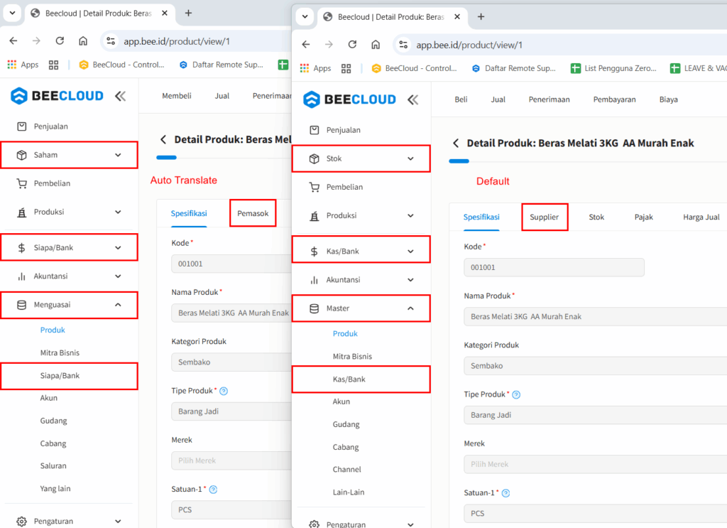Collapse the Master section chevron
Image resolution: width=727 pixels, height=528 pixels.
click(x=410, y=308)
